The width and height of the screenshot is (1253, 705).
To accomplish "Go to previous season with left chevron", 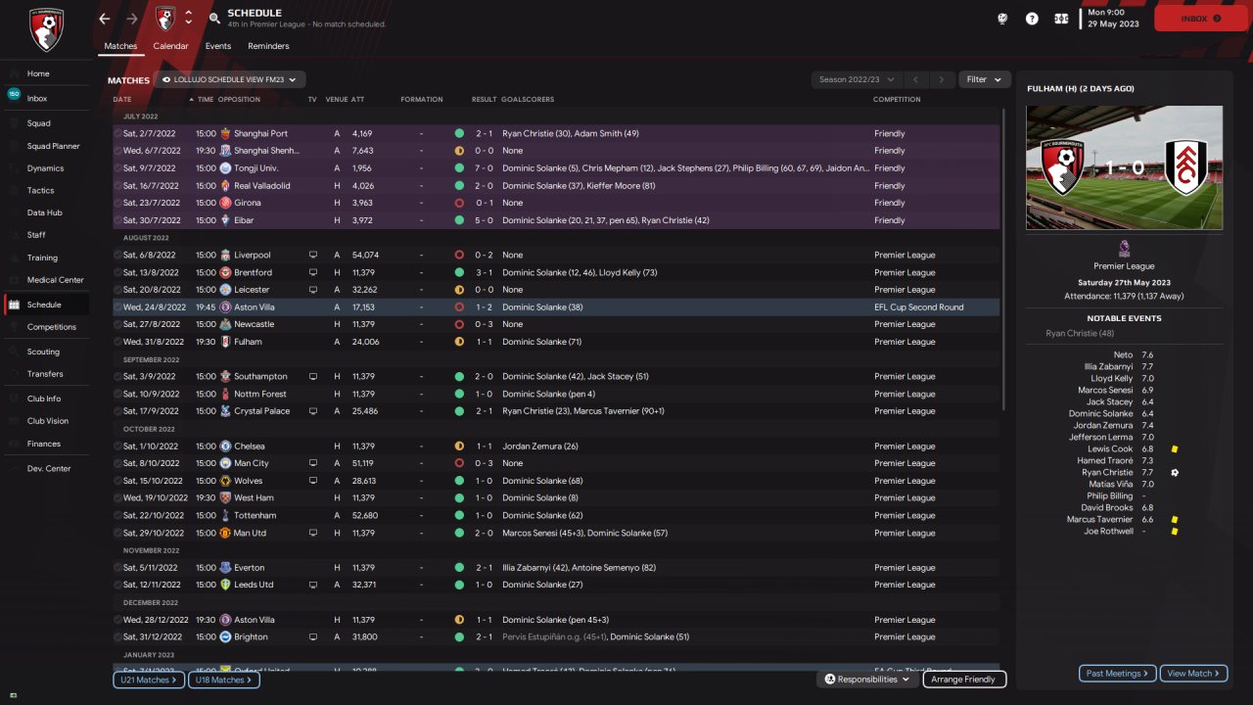I will coord(915,79).
